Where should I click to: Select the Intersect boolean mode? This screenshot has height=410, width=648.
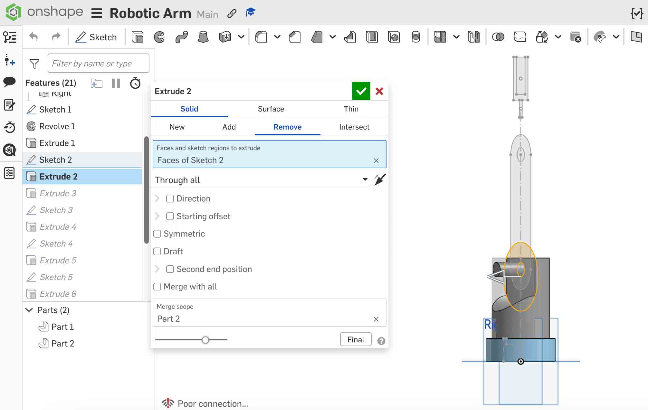pyautogui.click(x=354, y=127)
